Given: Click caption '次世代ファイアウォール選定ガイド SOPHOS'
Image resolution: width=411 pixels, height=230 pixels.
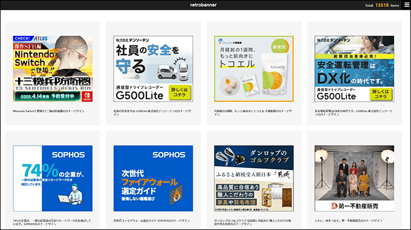Looking at the screenshot, I should [x=152, y=221].
